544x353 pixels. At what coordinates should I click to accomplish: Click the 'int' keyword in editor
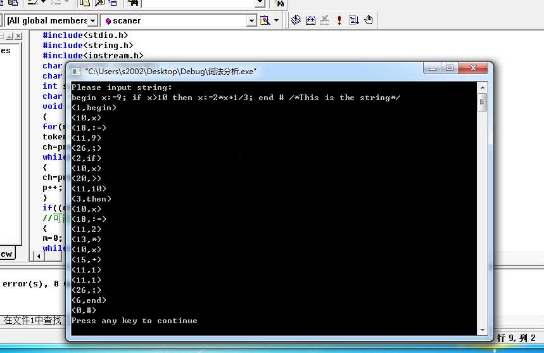click(50, 86)
